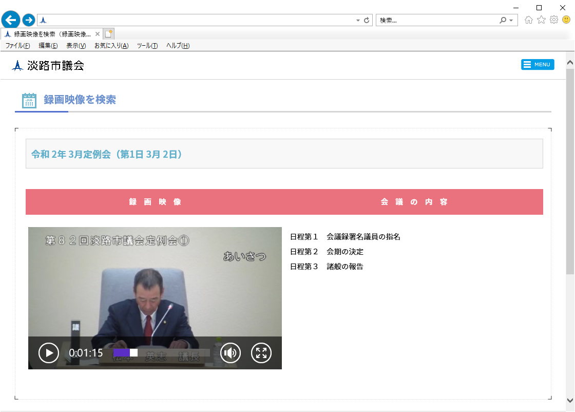Click the smiley feedback icon
Viewport: 575px width, 412px height.
[566, 20]
